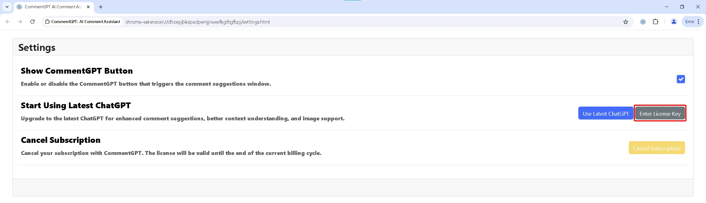Click the 'Enable or disable the CommentGPT button' description
The image size is (706, 203).
(146, 84)
